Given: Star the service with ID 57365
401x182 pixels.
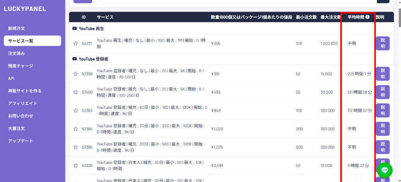Looking at the screenshot, I should click(75, 147).
